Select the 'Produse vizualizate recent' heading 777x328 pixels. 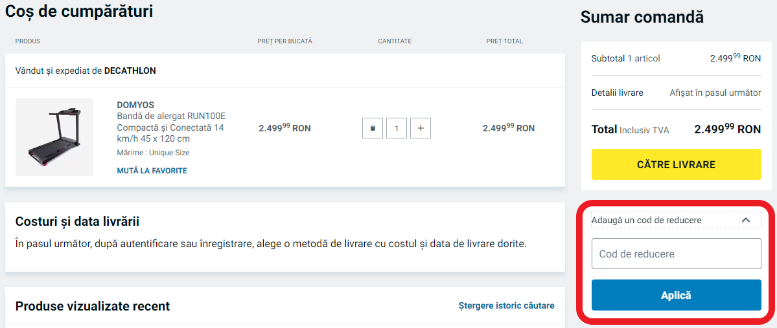93,306
